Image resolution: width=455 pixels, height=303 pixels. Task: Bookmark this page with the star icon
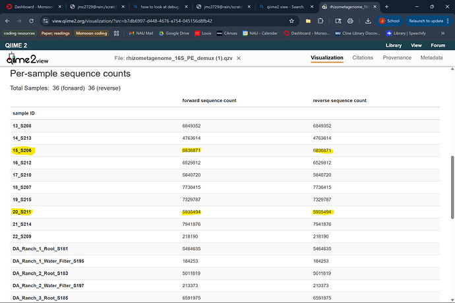(291, 20)
